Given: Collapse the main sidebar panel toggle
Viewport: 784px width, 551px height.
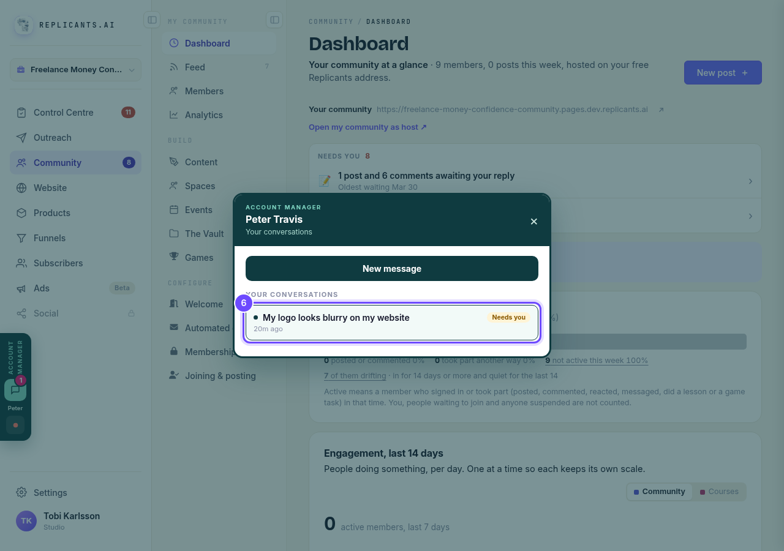Looking at the screenshot, I should click(152, 20).
